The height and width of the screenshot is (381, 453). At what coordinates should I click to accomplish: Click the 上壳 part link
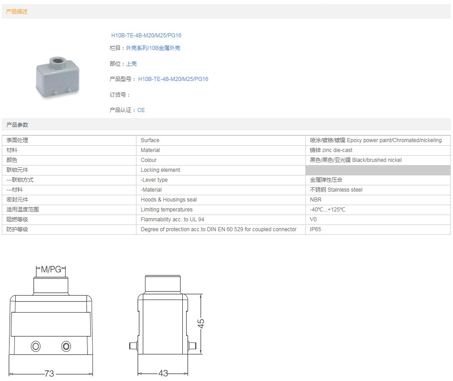[x=131, y=64]
